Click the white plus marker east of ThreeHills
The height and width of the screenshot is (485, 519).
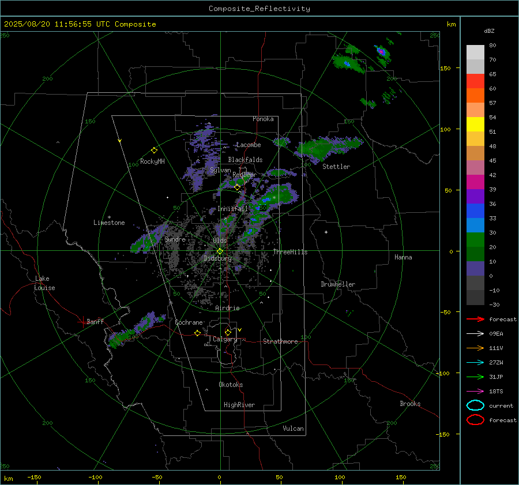point(326,232)
